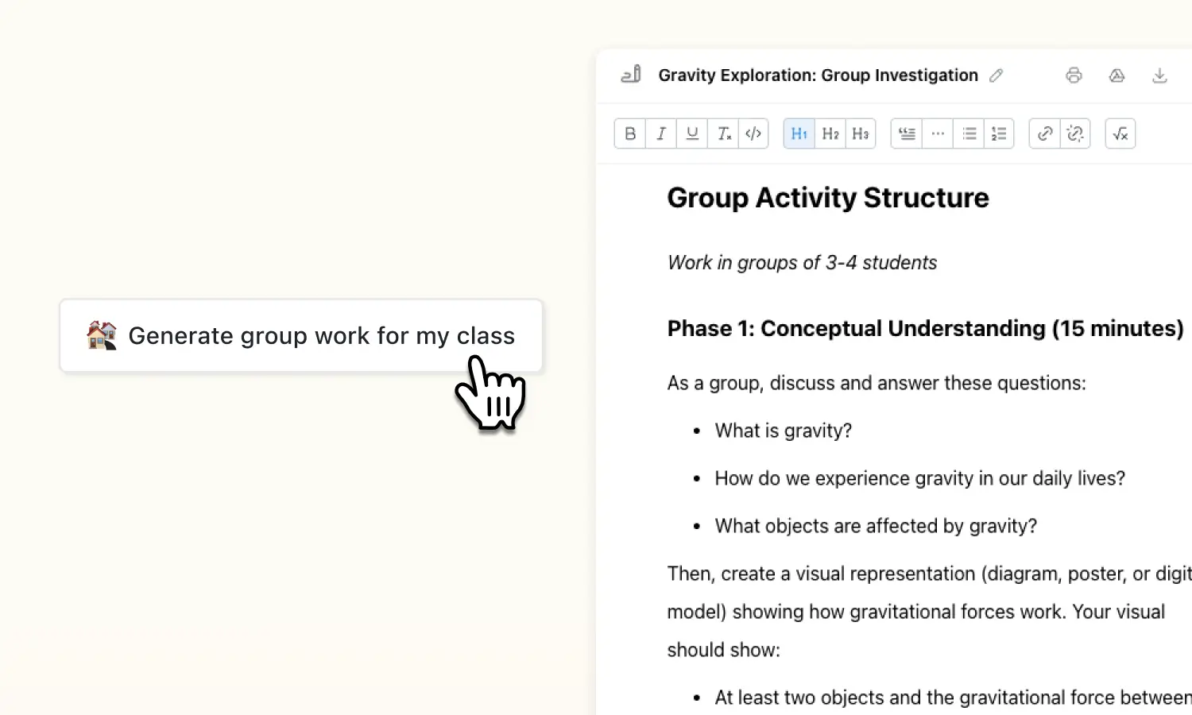This screenshot has width=1192, height=715.
Task: Insert a math formula
Action: pyautogui.click(x=1120, y=133)
